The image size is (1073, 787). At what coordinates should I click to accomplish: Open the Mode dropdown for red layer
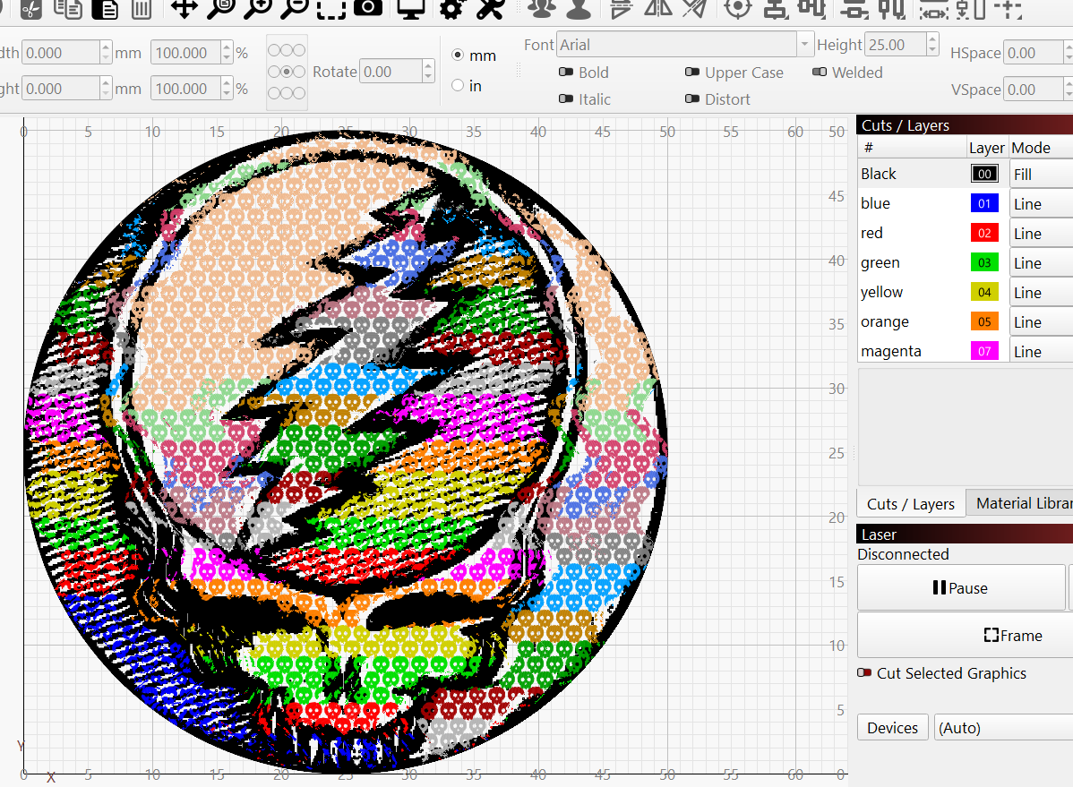[x=1042, y=234]
